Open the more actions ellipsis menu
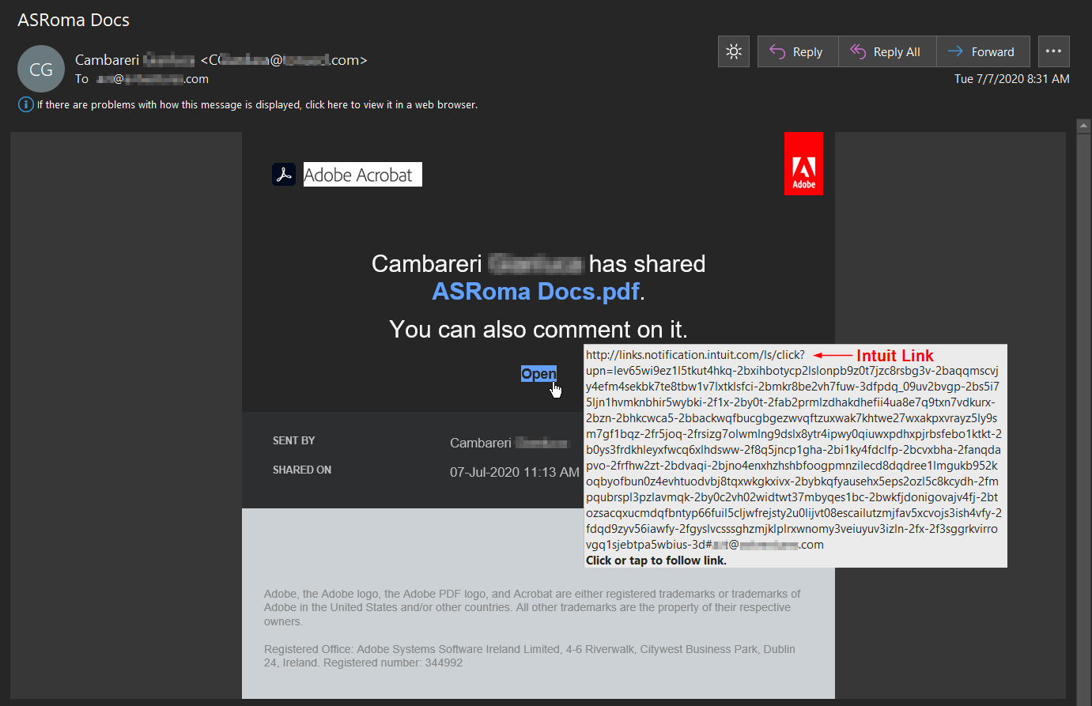The height and width of the screenshot is (706, 1092). pos(1053,51)
